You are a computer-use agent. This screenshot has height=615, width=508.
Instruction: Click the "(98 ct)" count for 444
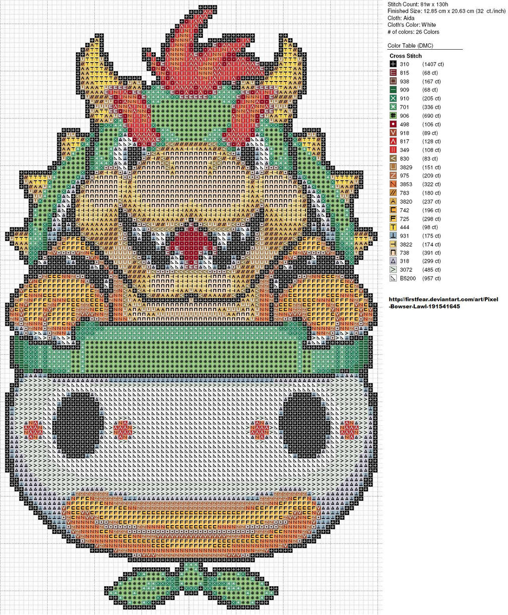click(x=430, y=228)
